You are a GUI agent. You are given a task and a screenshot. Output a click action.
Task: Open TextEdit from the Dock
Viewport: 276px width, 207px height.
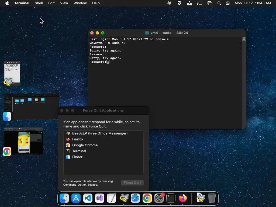(x=112, y=198)
